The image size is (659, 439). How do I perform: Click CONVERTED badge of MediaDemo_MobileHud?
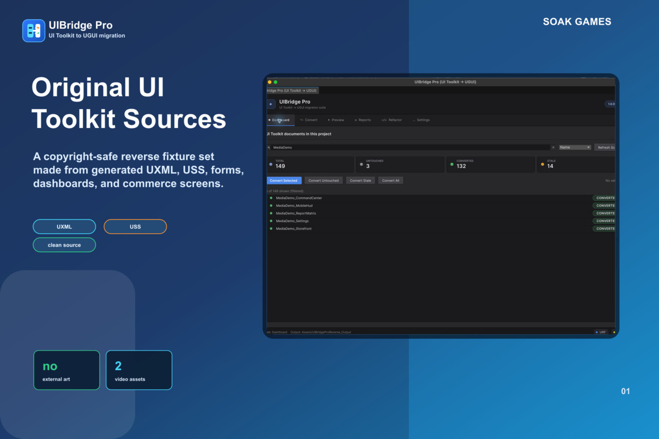click(x=604, y=206)
